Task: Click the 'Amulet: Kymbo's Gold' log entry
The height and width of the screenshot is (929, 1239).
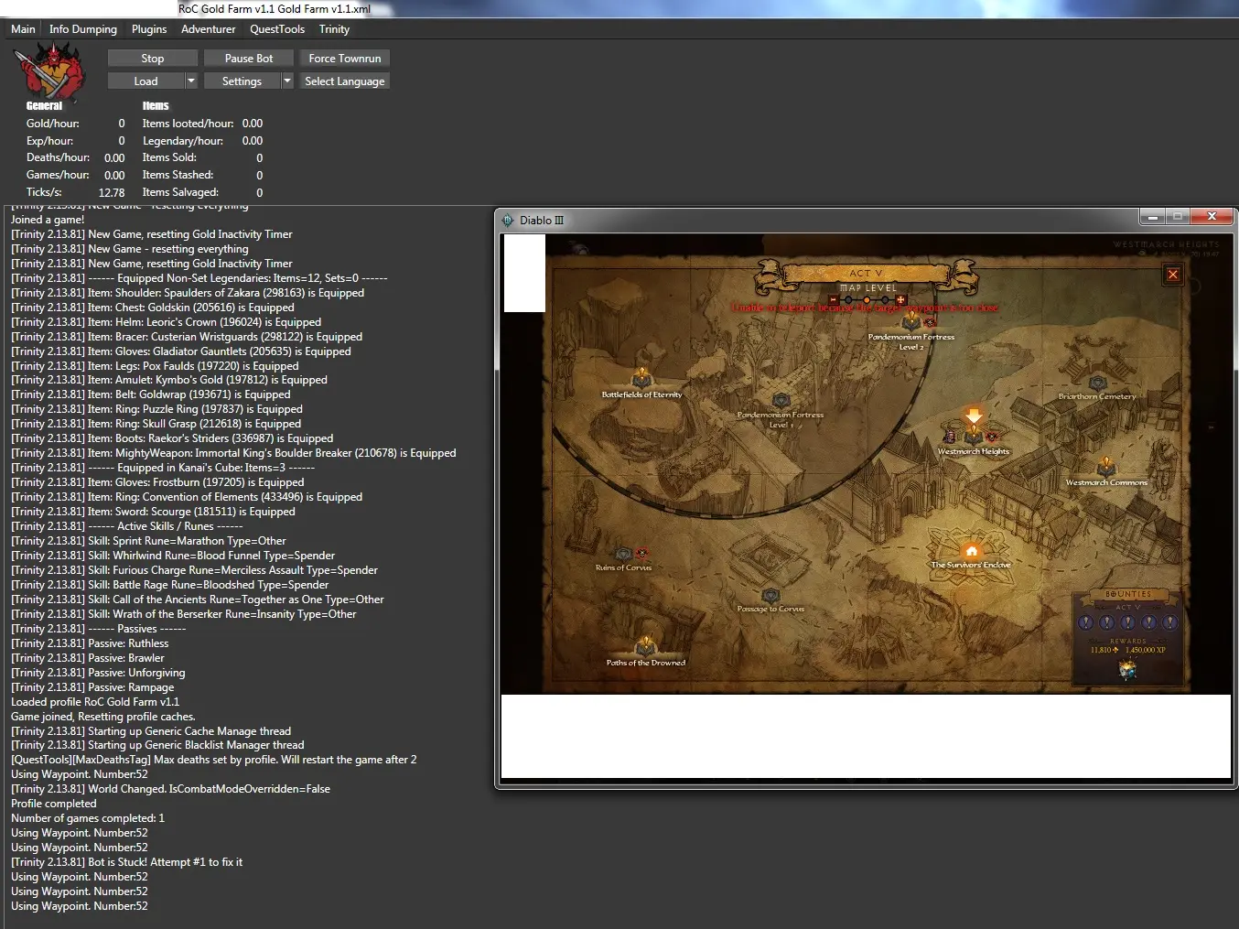Action: (x=169, y=380)
